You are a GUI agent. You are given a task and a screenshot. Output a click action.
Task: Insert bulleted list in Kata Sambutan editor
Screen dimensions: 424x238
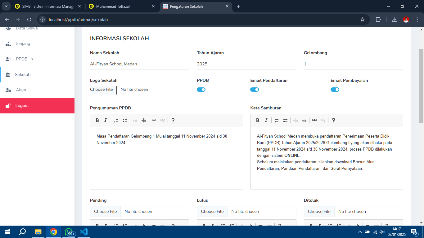pyautogui.click(x=285, y=120)
